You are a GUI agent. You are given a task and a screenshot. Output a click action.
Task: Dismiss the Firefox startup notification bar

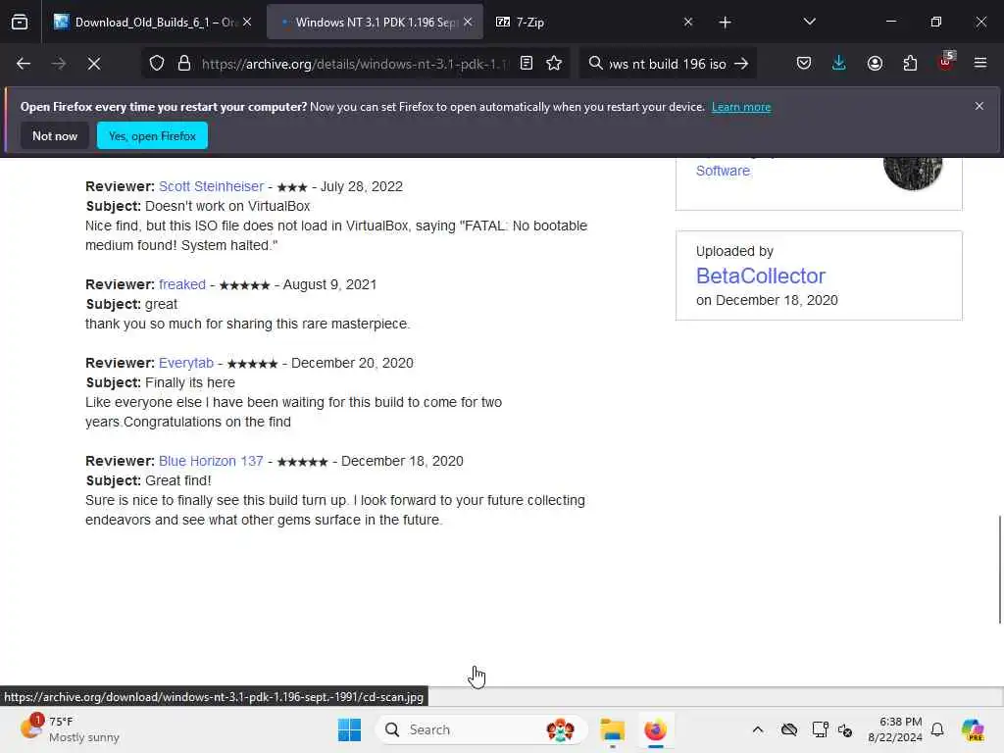(979, 106)
